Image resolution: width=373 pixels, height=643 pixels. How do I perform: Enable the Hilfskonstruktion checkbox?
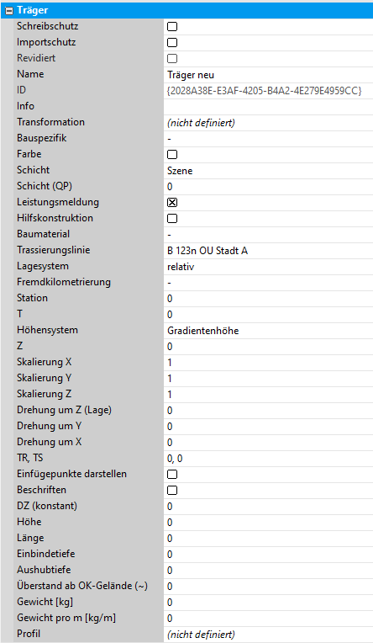pyautogui.click(x=172, y=219)
